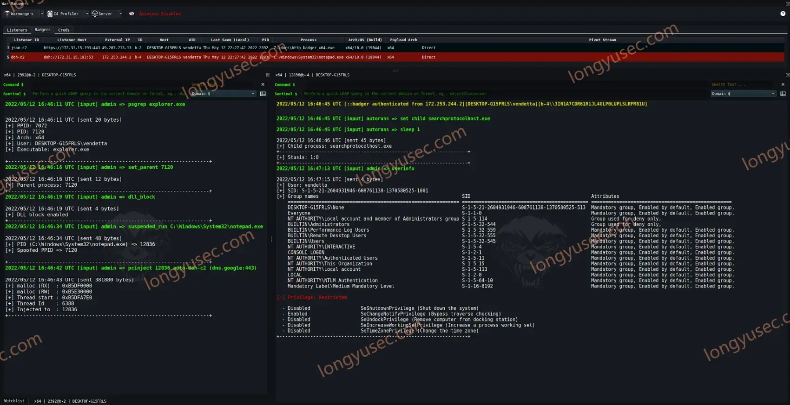This screenshot has width=790, height=405.
Task: Click the UID column header
Action: 192,40
